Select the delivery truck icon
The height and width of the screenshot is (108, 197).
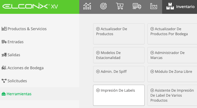tap(137, 6)
